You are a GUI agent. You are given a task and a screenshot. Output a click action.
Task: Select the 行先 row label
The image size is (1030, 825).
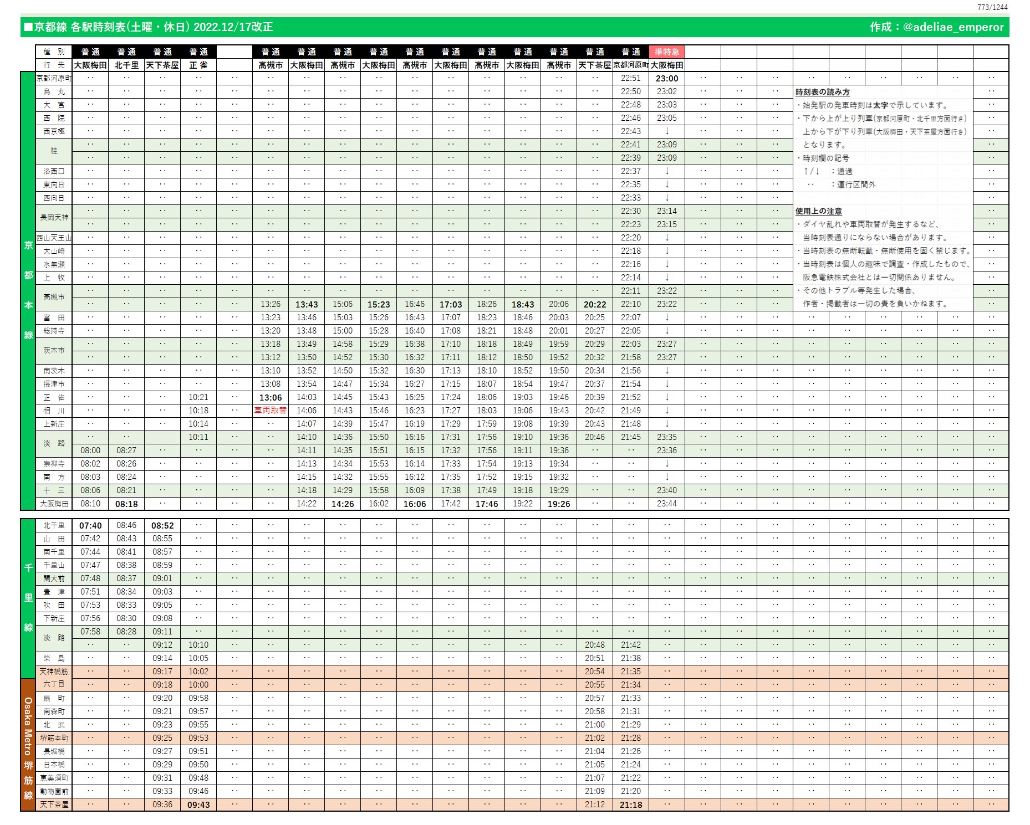[54, 65]
